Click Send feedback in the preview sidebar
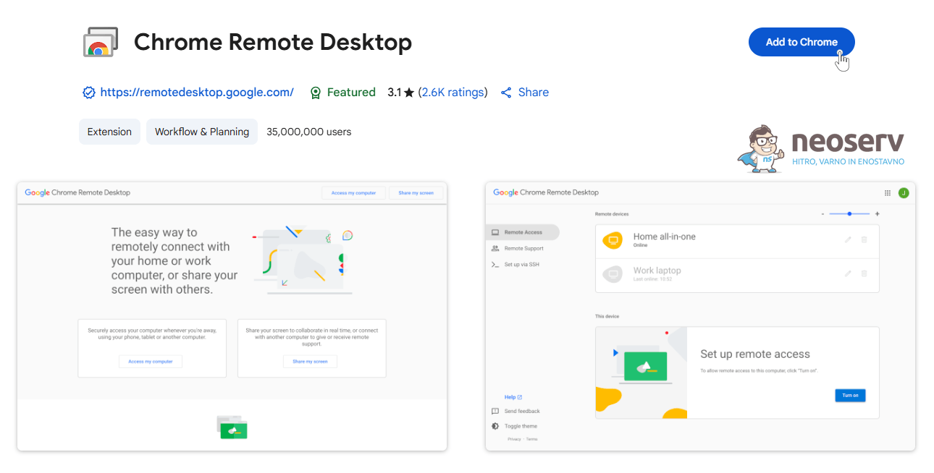Viewport: 934px width, 473px height. (516, 412)
